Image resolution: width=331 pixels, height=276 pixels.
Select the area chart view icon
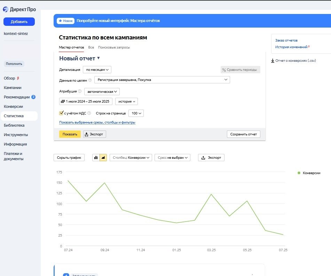click(103, 158)
